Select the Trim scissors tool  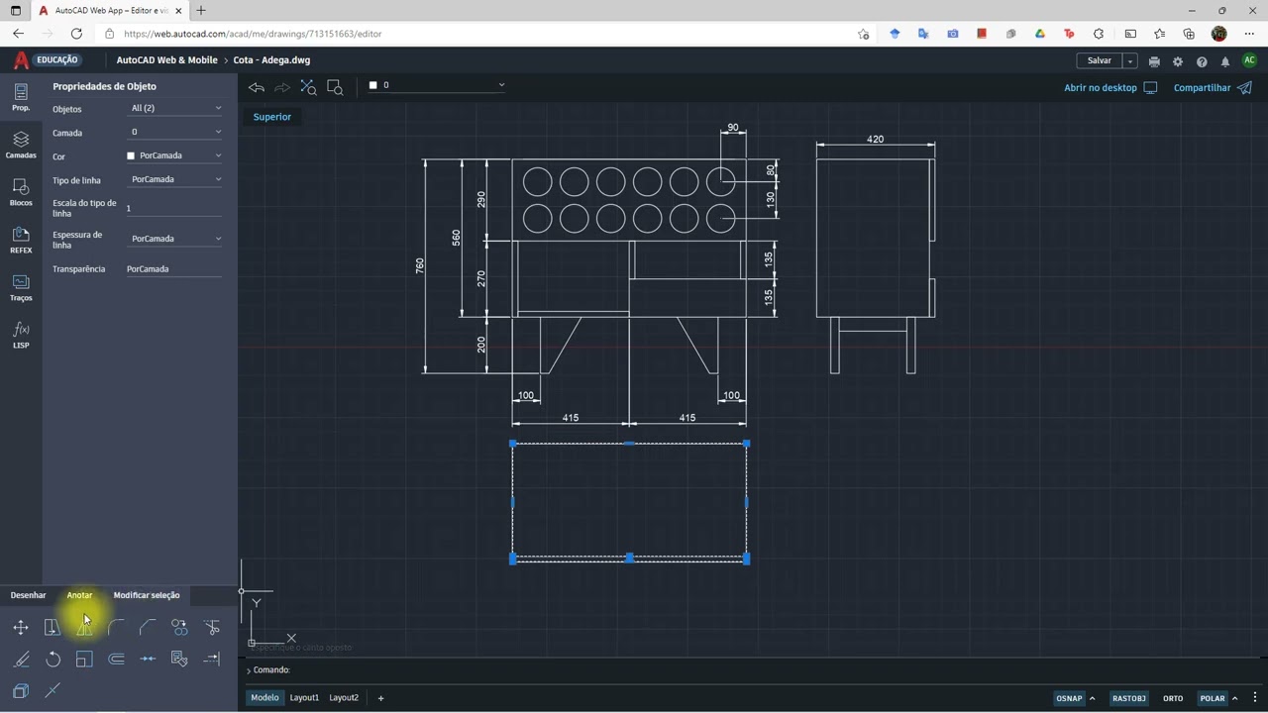211,627
